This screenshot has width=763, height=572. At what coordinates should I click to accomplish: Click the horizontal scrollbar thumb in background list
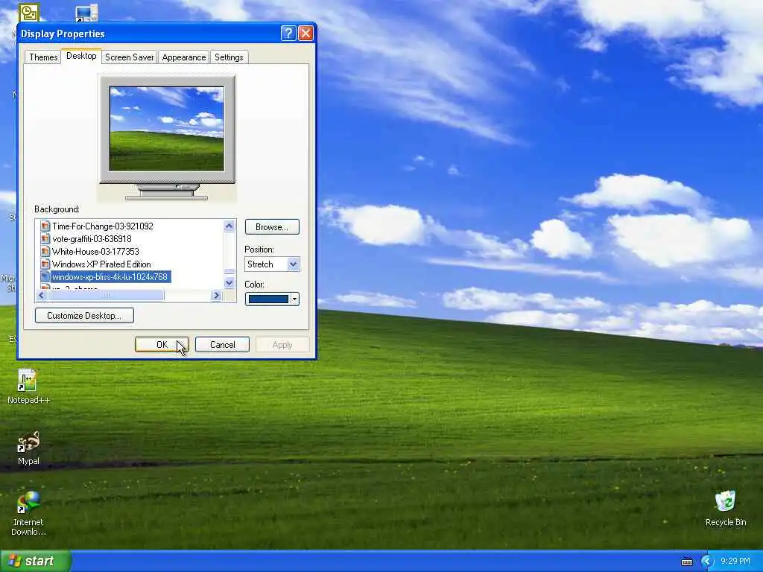106,295
